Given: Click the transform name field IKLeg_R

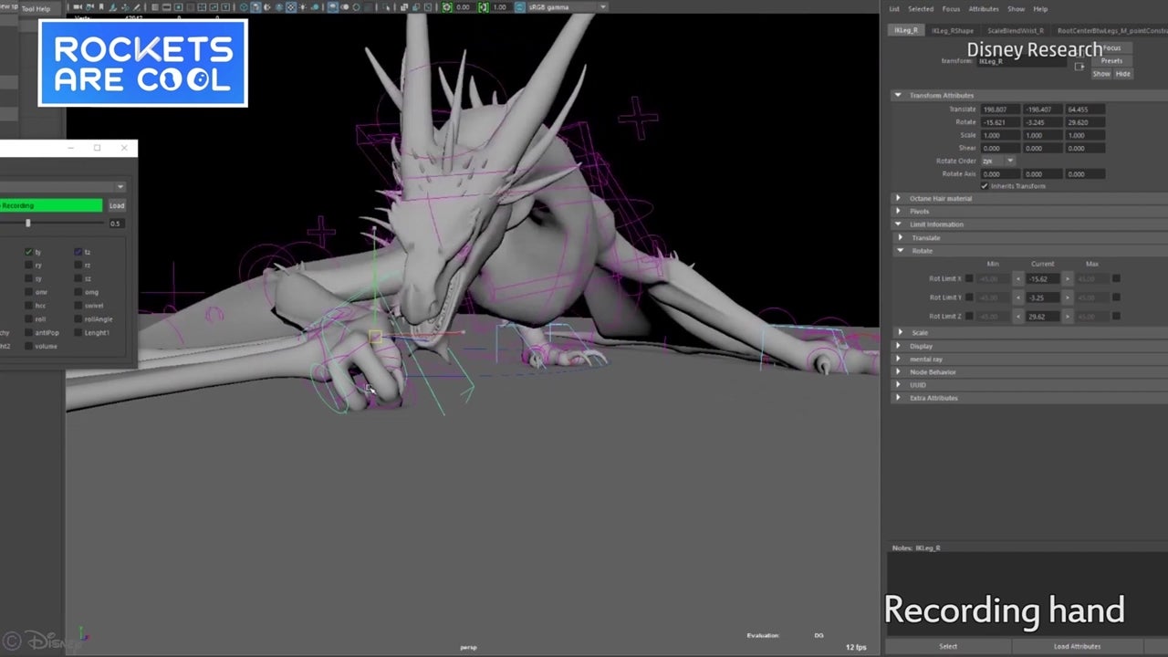Looking at the screenshot, I should (x=1022, y=61).
